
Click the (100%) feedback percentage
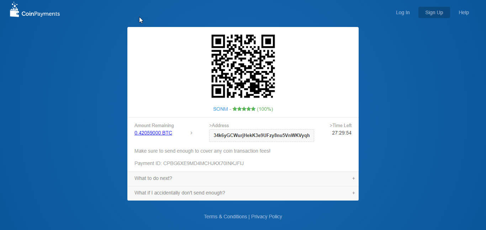265,109
